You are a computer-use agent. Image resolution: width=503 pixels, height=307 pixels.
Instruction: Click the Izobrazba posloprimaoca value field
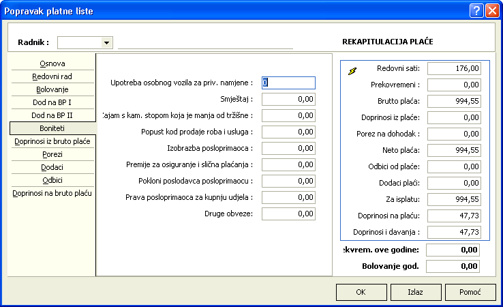click(288, 148)
